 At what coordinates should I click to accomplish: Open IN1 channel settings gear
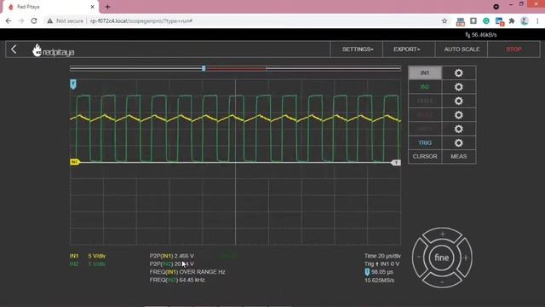458,72
